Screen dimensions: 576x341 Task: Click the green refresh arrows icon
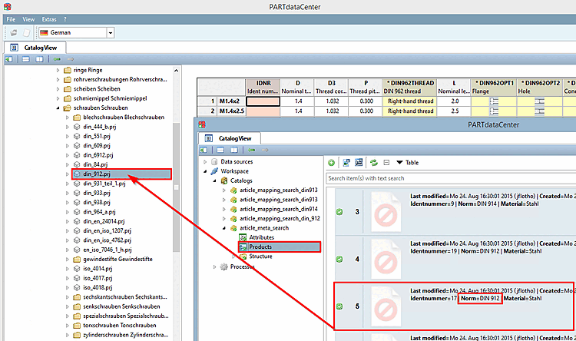[374, 162]
